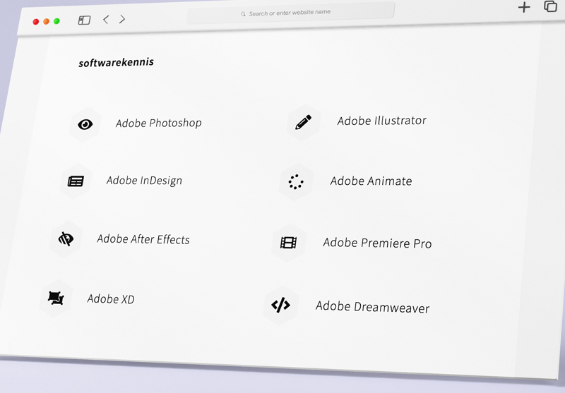Open the Adobe XD link

coord(111,298)
